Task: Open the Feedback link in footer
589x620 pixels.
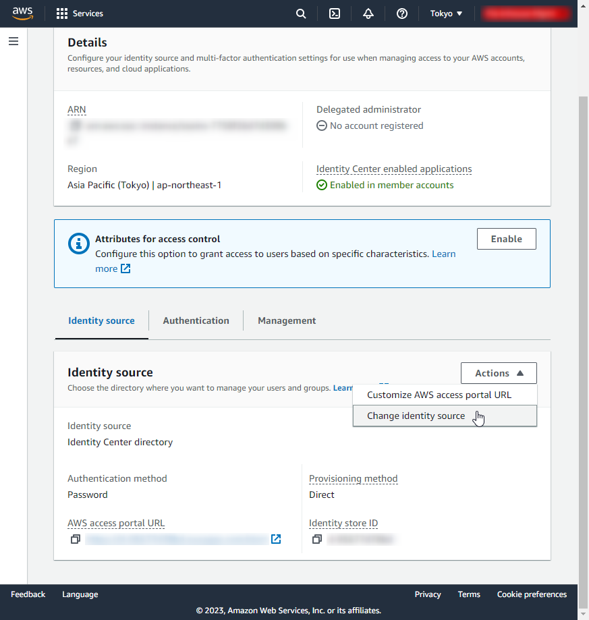Action: coord(28,594)
